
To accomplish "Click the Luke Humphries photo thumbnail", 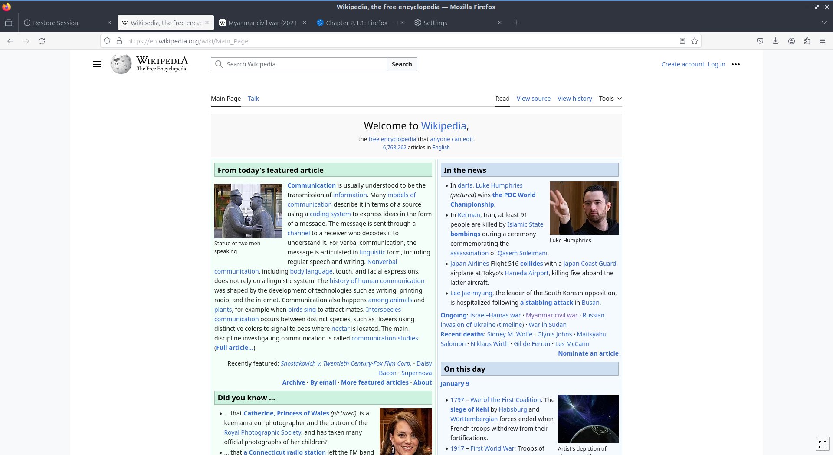I will tap(584, 208).
